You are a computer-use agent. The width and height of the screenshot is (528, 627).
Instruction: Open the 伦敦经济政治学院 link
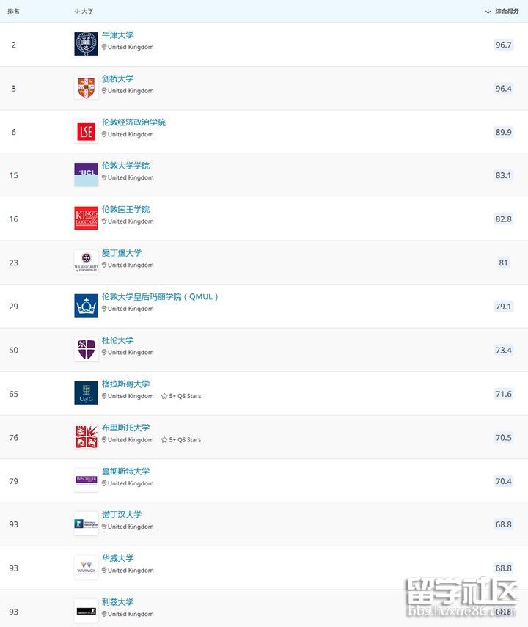point(133,122)
